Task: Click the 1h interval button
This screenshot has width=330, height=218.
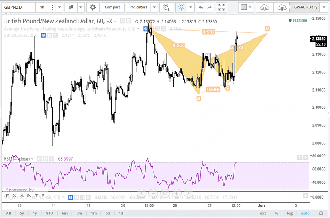Action: click(42, 7)
